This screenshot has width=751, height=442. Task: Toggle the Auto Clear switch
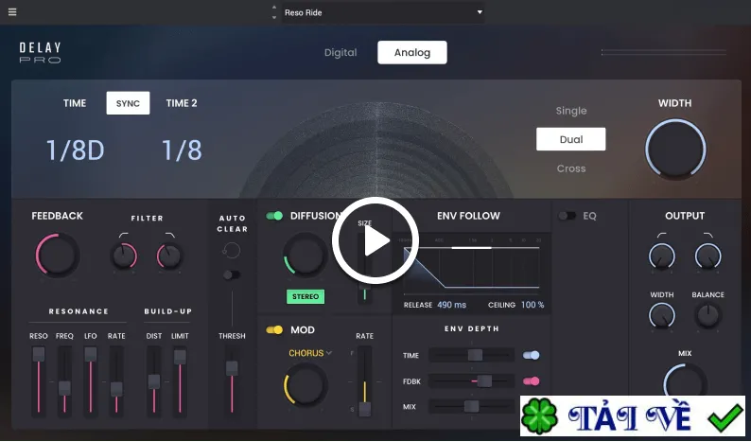point(232,274)
